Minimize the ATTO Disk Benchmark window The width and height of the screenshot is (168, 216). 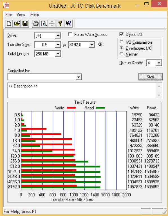tap(138, 5)
